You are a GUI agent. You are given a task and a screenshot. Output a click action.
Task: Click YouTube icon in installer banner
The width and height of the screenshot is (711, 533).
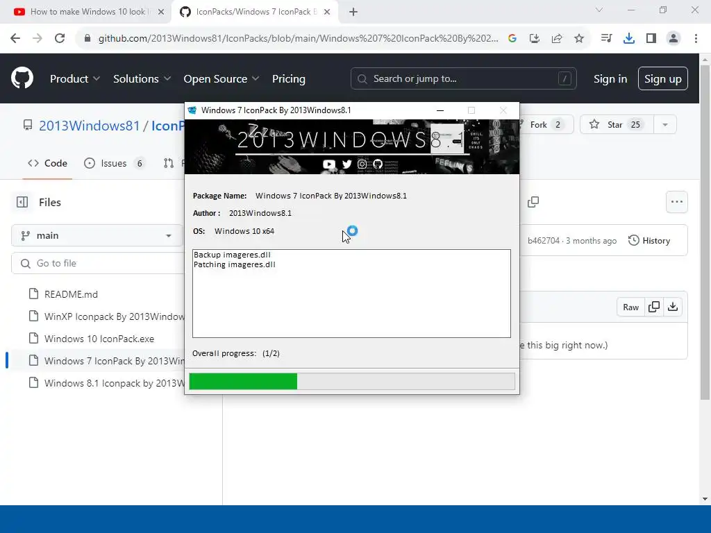coord(328,164)
